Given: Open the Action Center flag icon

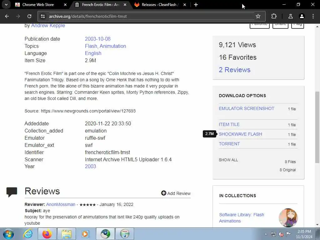Looking at the screenshot, I should pos(288,234).
